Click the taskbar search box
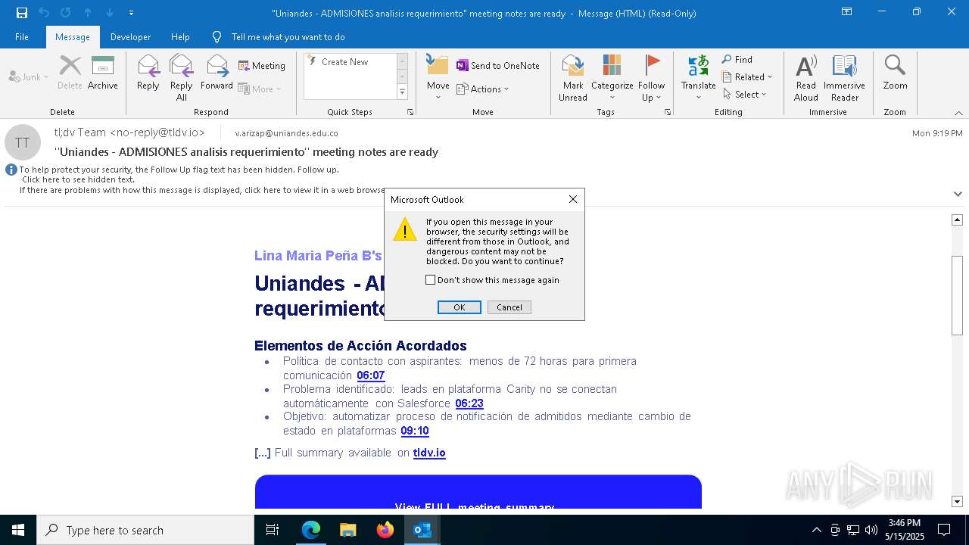This screenshot has height=545, width=969. [x=145, y=530]
